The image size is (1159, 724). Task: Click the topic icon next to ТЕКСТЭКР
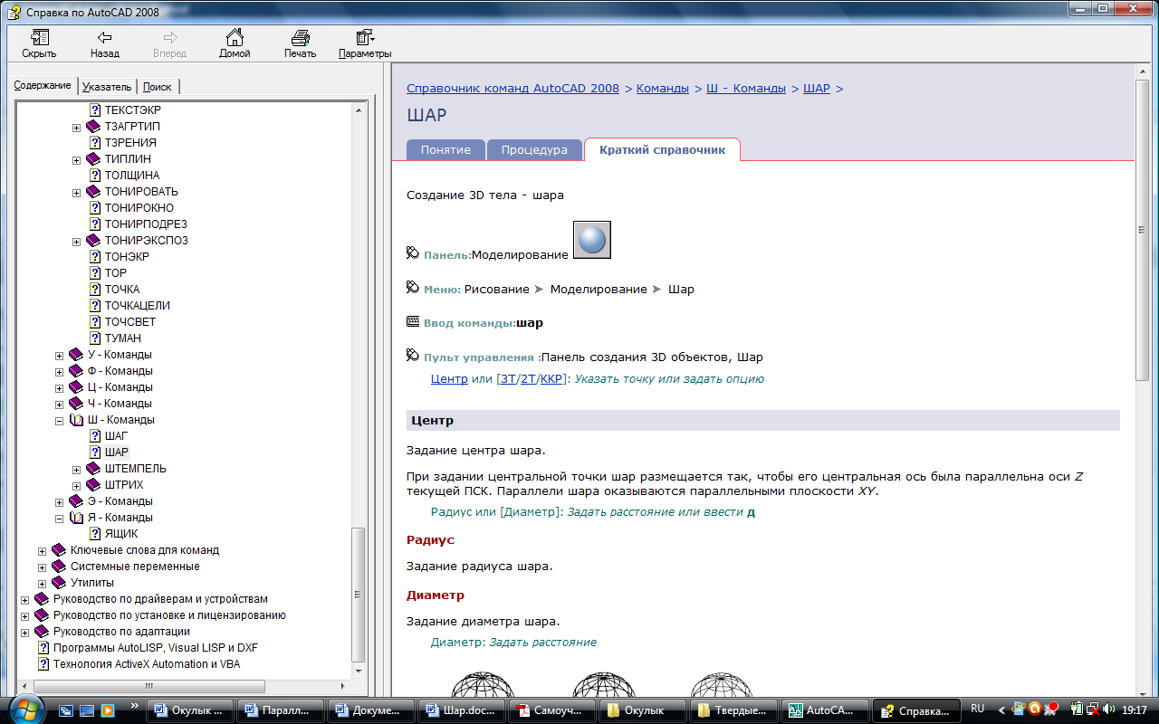(x=95, y=110)
